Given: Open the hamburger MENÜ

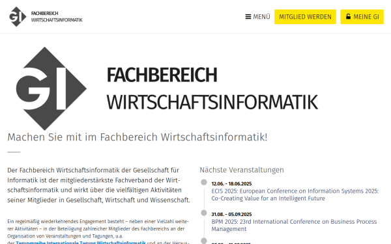Looking at the screenshot, I should pyautogui.click(x=257, y=17).
